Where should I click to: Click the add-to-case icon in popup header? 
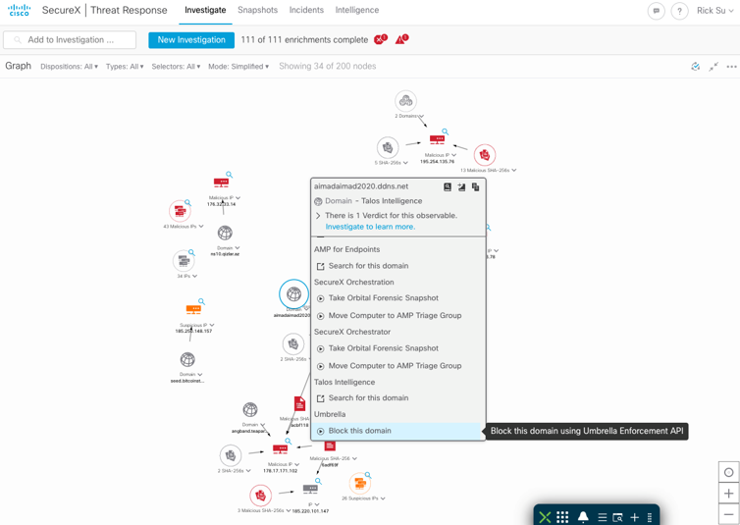(461, 186)
